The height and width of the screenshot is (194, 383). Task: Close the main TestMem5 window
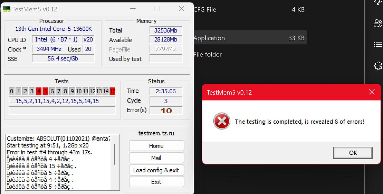181,9
